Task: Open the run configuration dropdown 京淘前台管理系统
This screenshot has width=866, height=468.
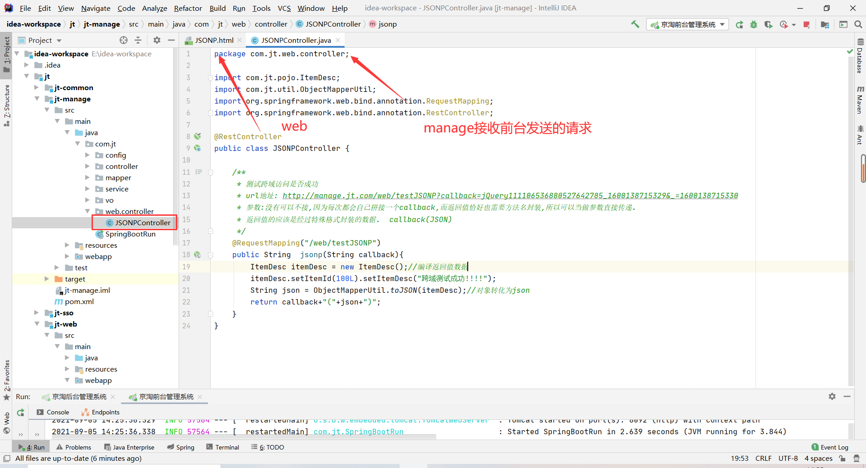Action: [x=688, y=25]
